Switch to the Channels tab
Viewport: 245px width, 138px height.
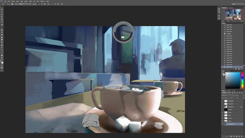pos(229,90)
